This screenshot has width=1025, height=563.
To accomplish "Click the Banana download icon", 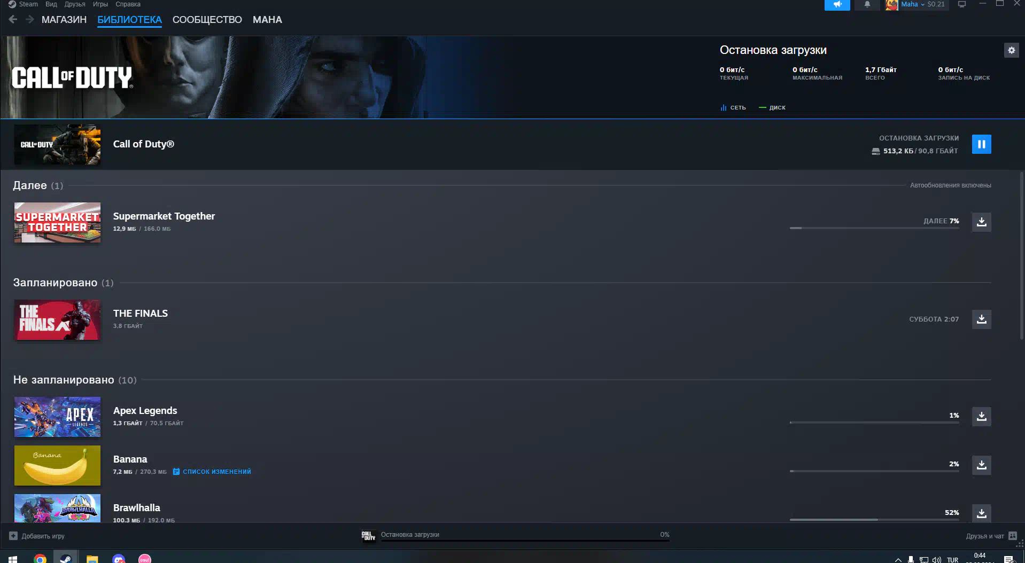I will pos(981,465).
